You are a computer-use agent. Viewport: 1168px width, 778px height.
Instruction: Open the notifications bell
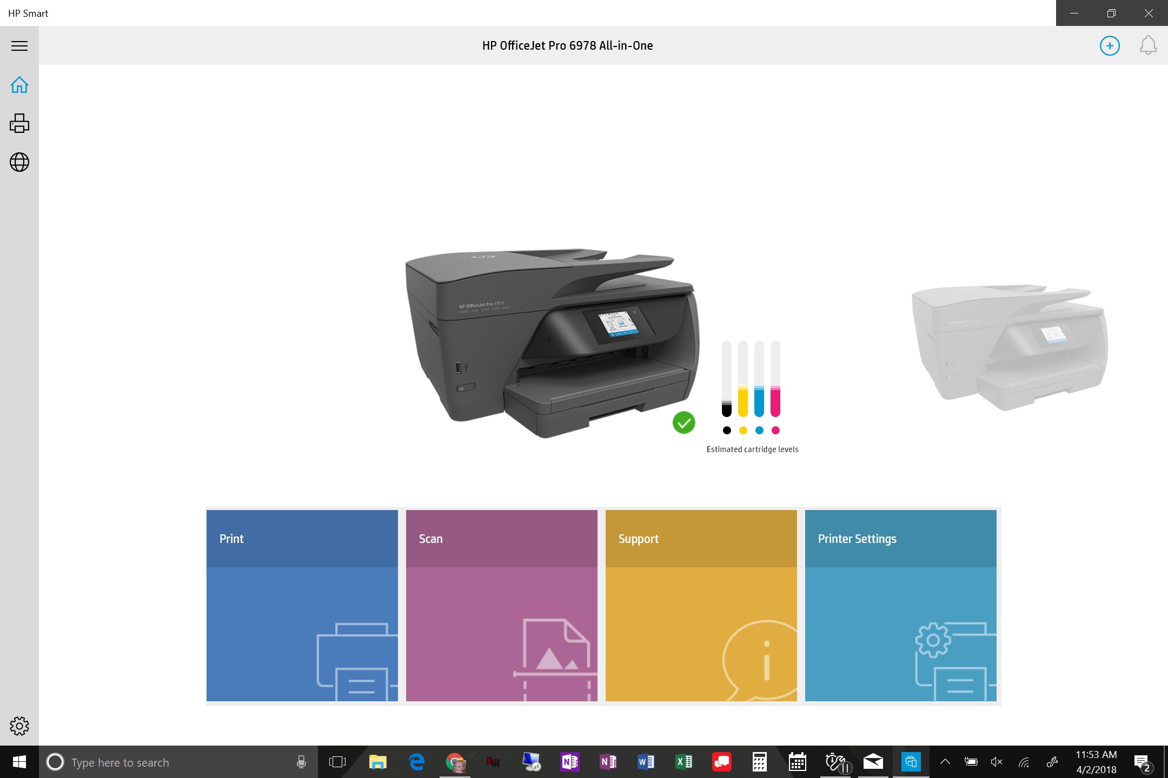point(1148,46)
